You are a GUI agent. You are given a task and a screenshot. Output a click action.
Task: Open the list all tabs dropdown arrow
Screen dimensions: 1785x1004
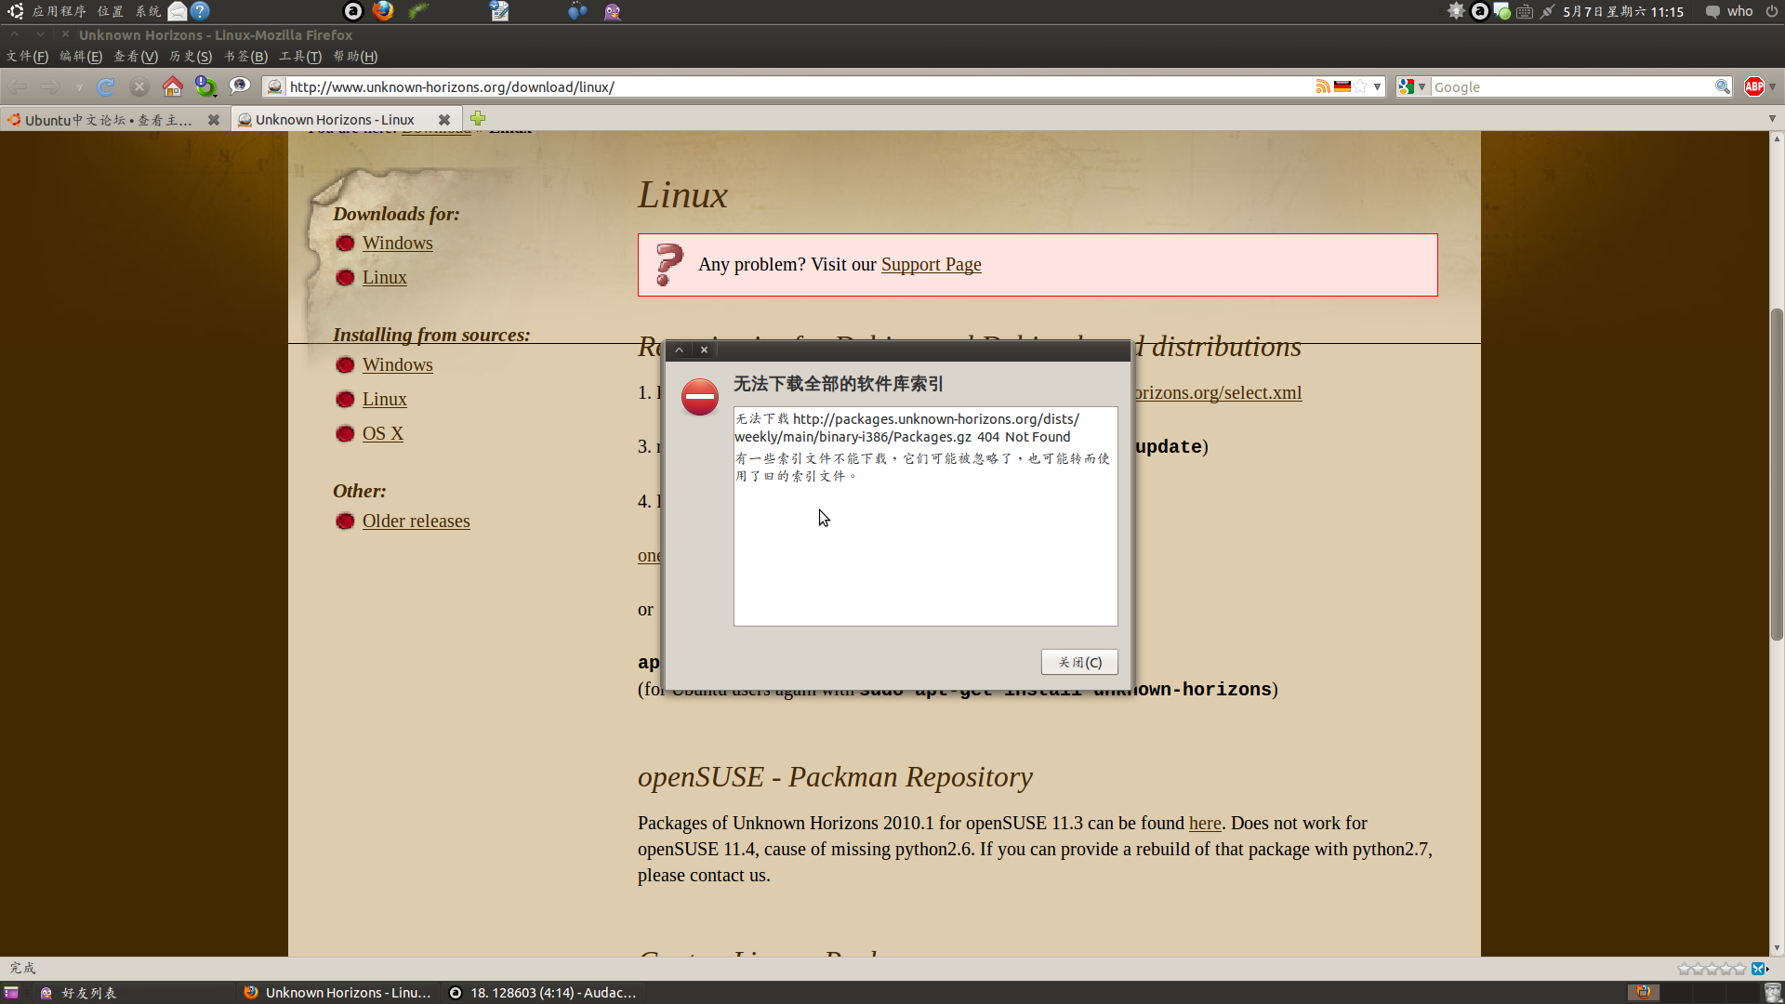tap(1772, 119)
